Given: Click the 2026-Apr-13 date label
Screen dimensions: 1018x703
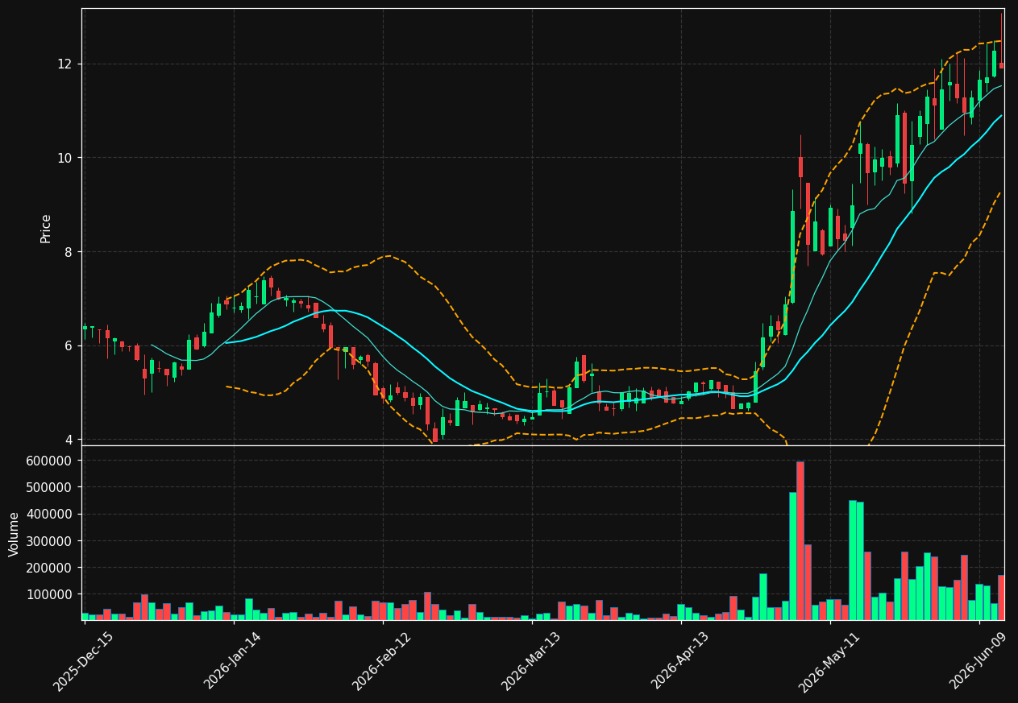Looking at the screenshot, I should pyautogui.click(x=680, y=661).
